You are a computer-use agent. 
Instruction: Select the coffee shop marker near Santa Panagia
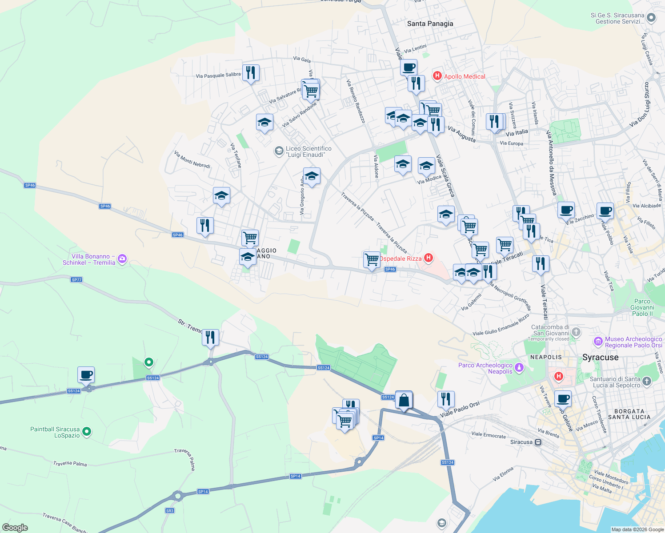coord(409,68)
